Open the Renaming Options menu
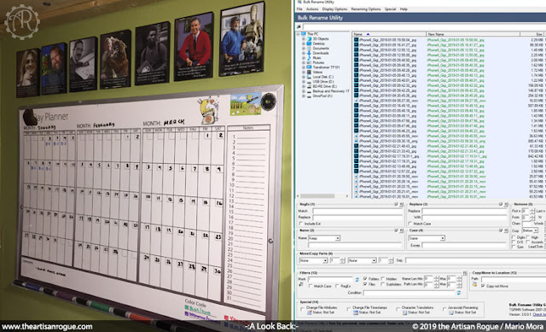This screenshot has width=546, height=332. coord(366,9)
